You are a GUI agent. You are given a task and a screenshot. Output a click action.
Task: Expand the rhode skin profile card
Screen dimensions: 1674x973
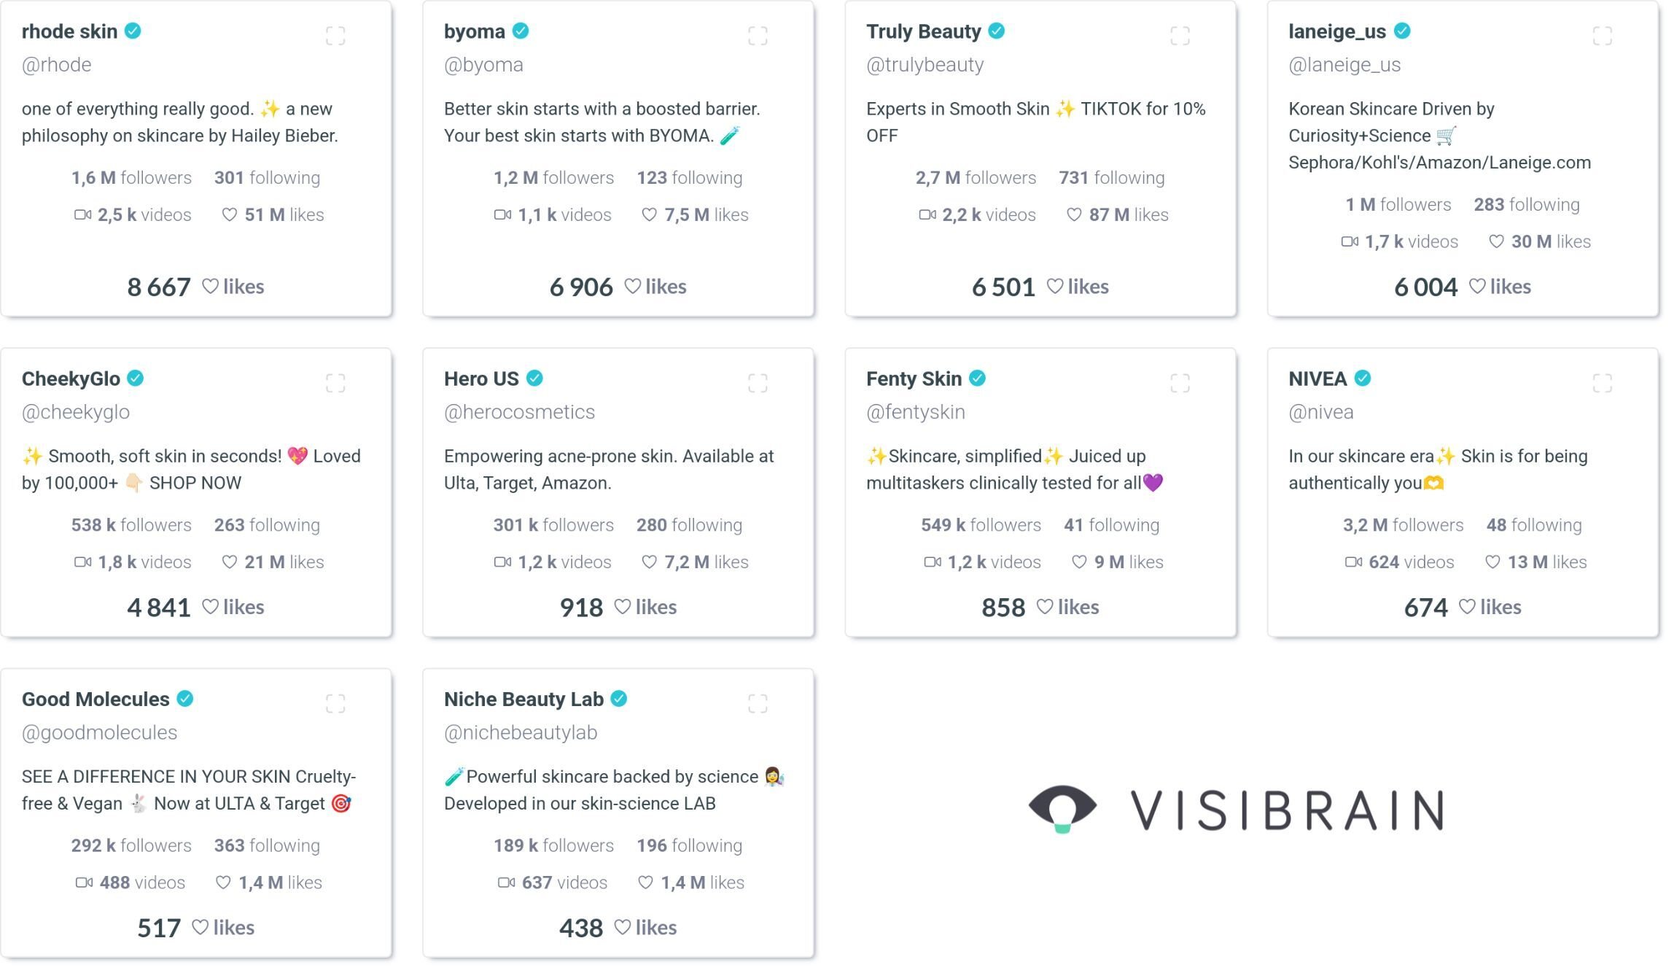coord(335,36)
